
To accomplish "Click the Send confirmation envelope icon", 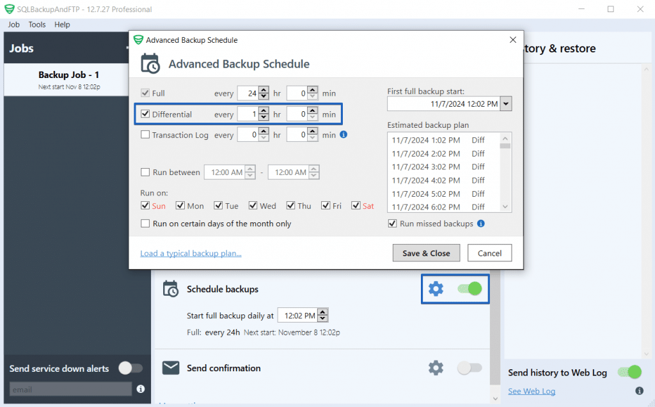I will pyautogui.click(x=170, y=367).
